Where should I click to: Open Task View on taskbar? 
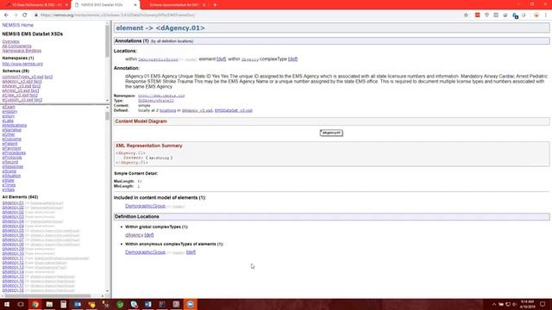[x=21, y=304]
